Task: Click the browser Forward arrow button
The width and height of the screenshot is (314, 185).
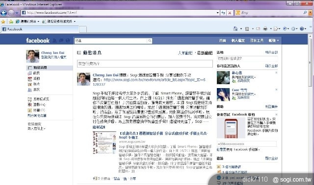Action: [x=11, y=13]
